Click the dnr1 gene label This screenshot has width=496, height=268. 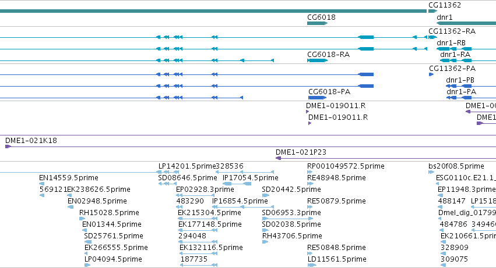tap(445, 17)
